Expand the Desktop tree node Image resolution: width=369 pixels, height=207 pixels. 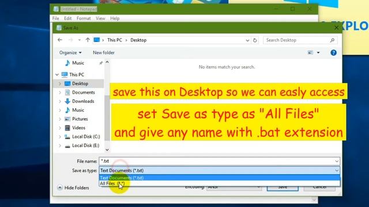(60, 83)
